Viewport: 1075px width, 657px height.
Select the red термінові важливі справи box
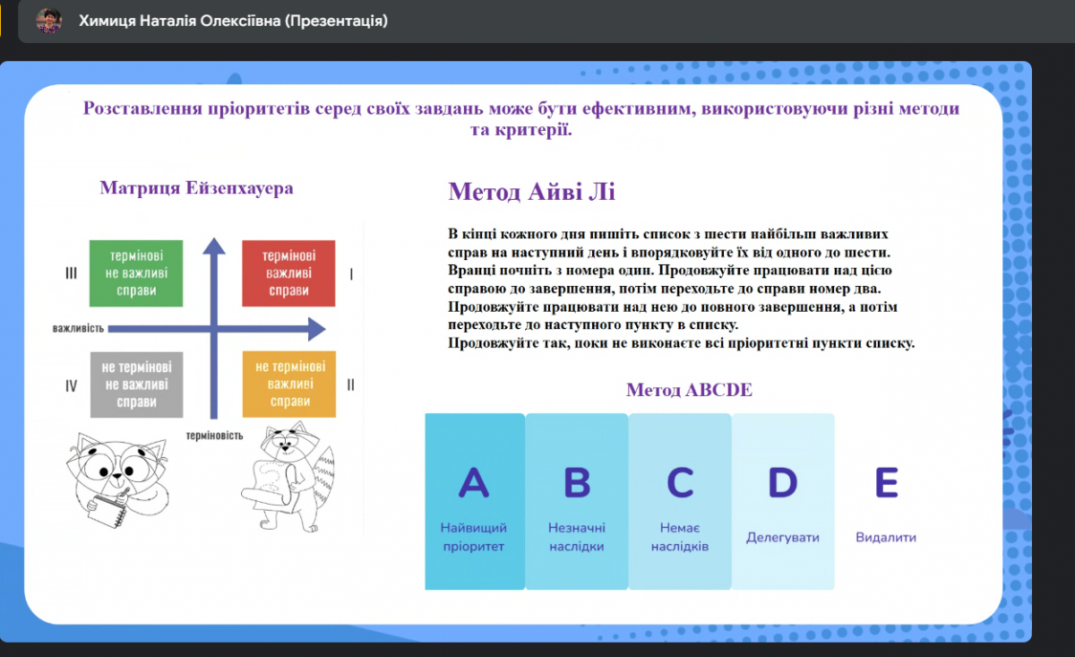288,273
